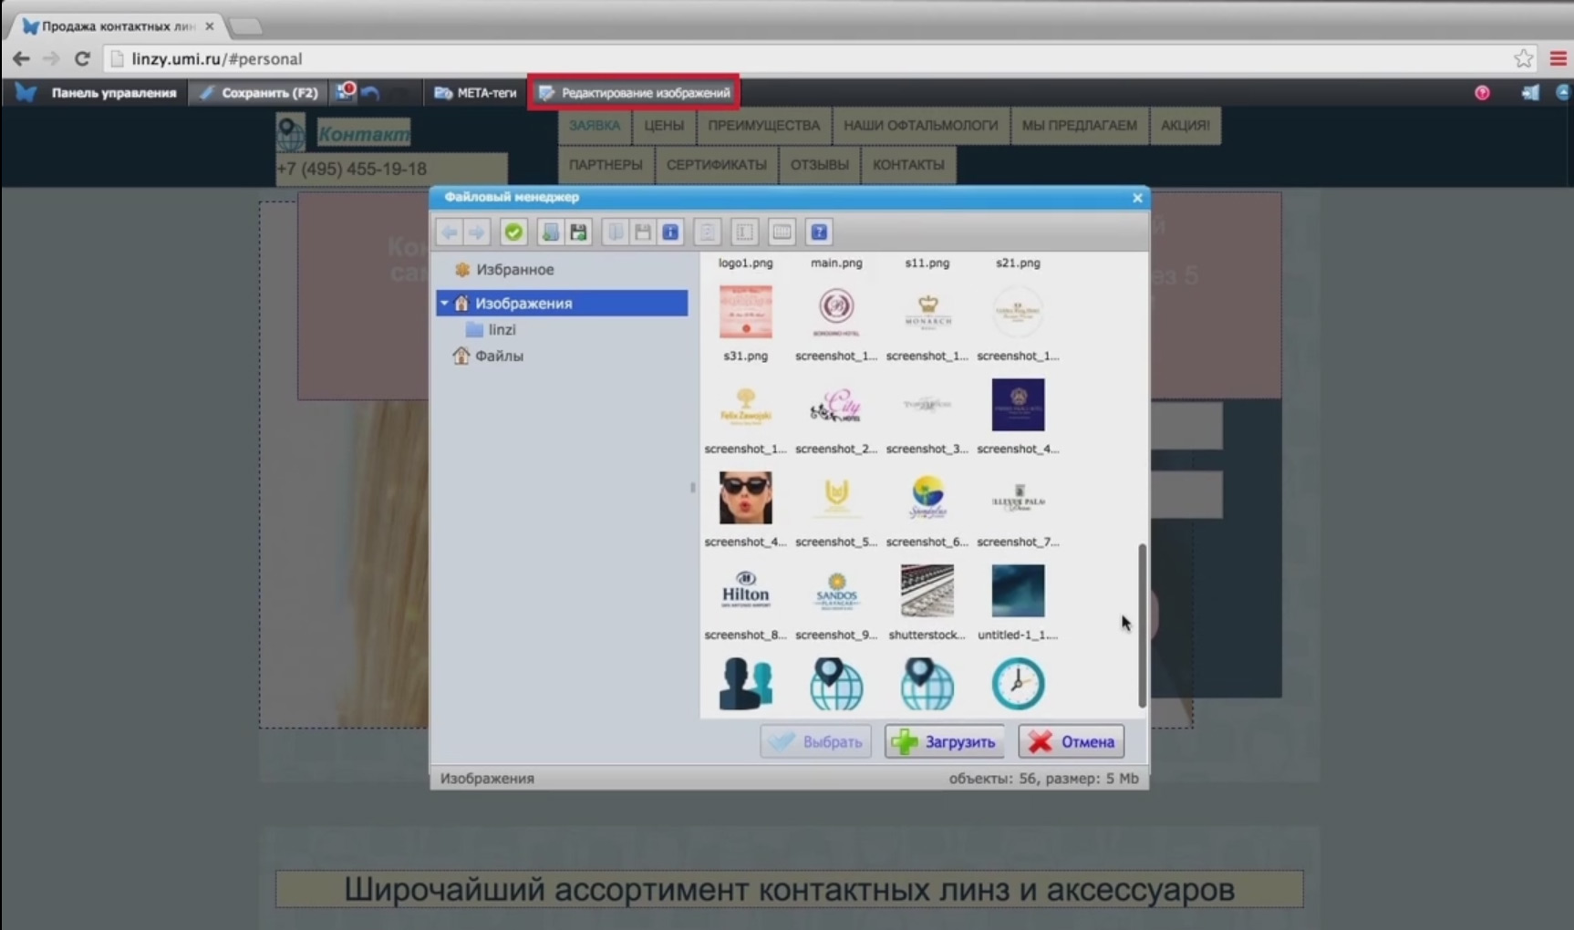
Task: Open the META-теги menu item
Action: [475, 93]
